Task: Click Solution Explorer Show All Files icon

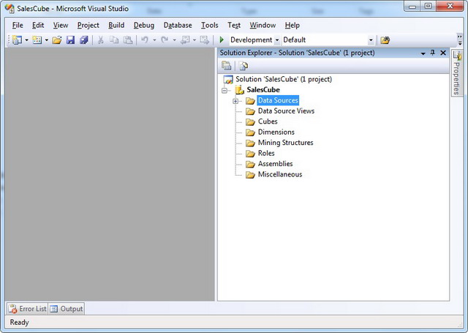Action: 244,66
